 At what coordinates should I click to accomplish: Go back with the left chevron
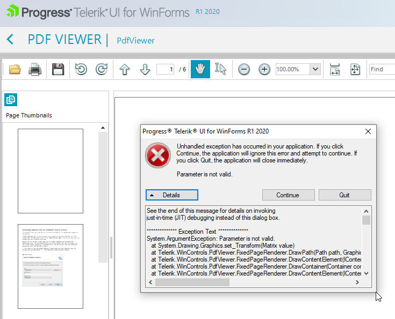pos(10,40)
